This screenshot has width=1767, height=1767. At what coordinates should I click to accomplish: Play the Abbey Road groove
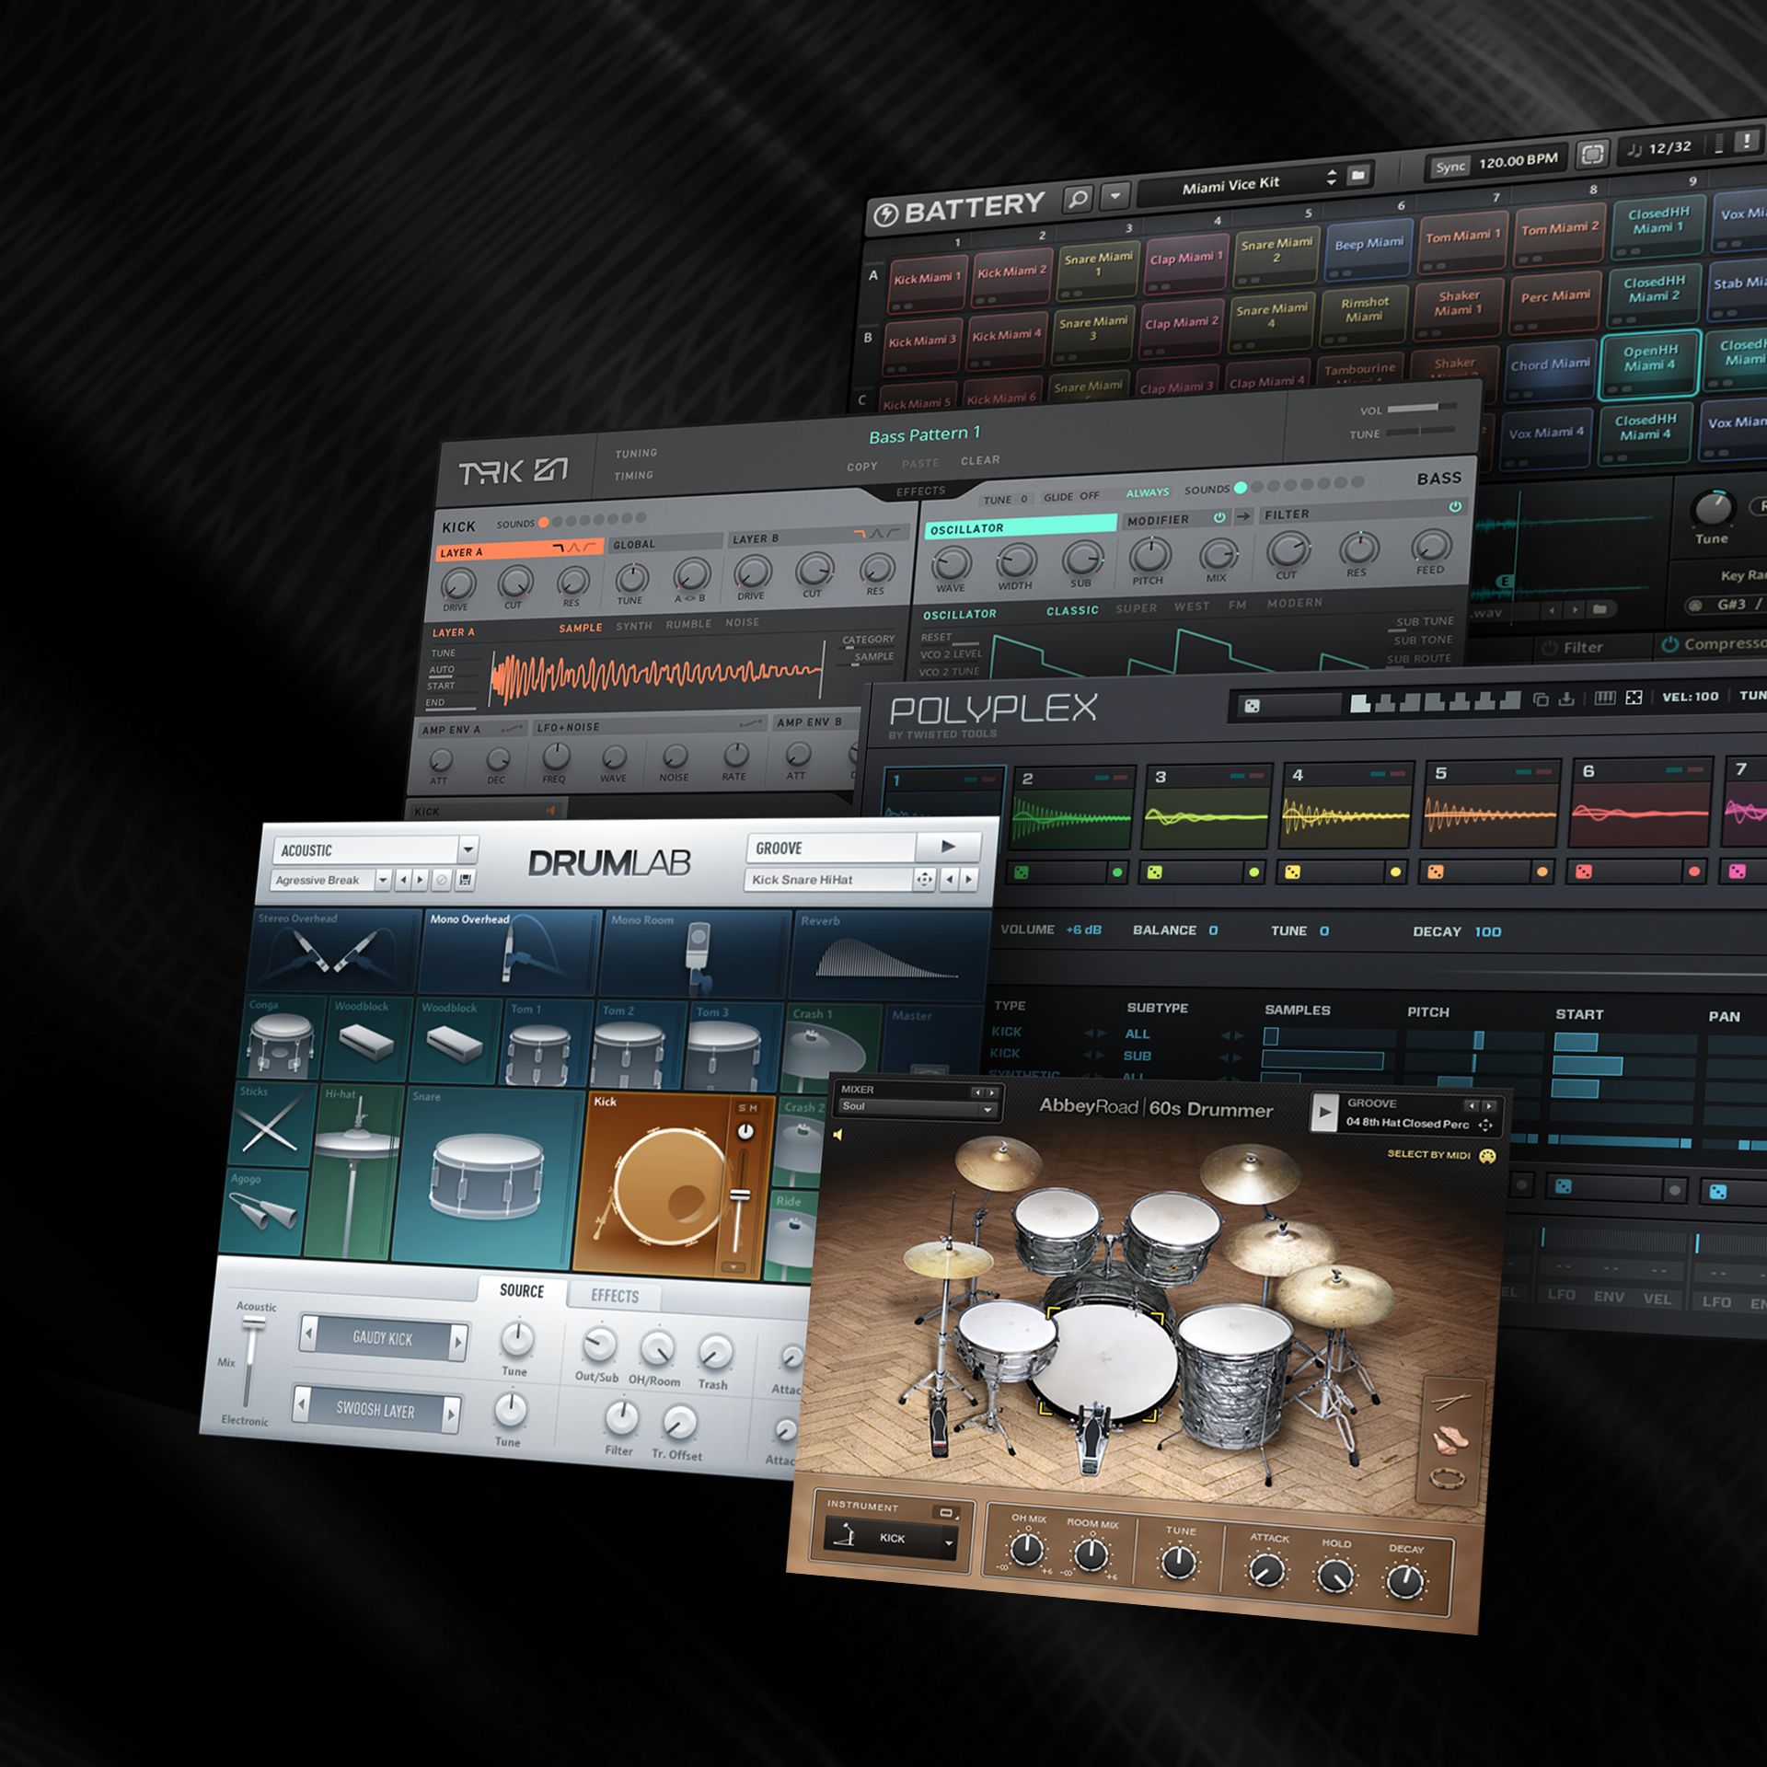click(1323, 1113)
